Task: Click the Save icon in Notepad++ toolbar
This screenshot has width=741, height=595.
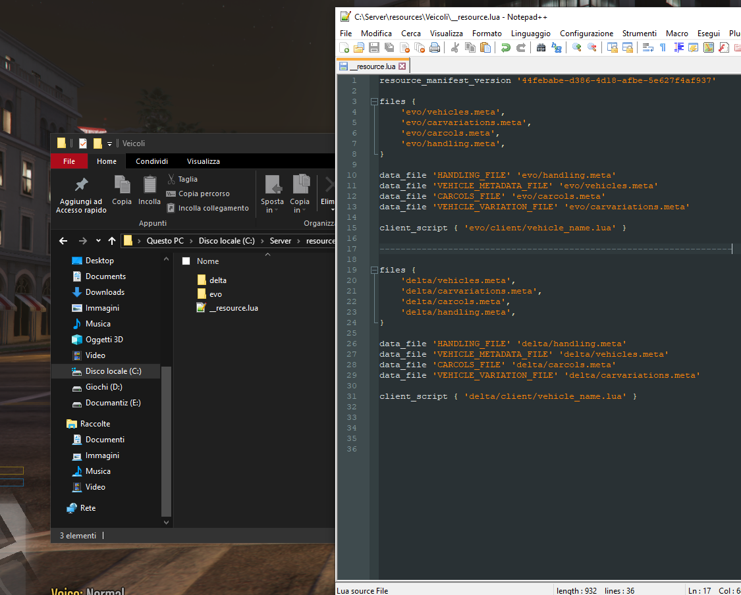Action: point(374,47)
